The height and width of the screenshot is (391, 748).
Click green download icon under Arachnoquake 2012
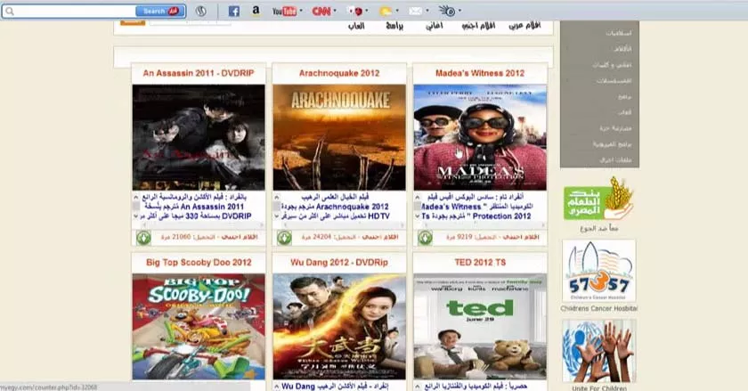tap(283, 238)
